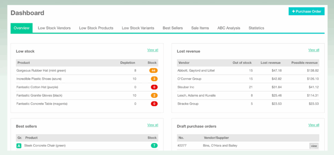Image resolution: width=334 pixels, height=155 pixels.
Task: Open the Low Stock Vendors tab
Action: (x=54, y=28)
